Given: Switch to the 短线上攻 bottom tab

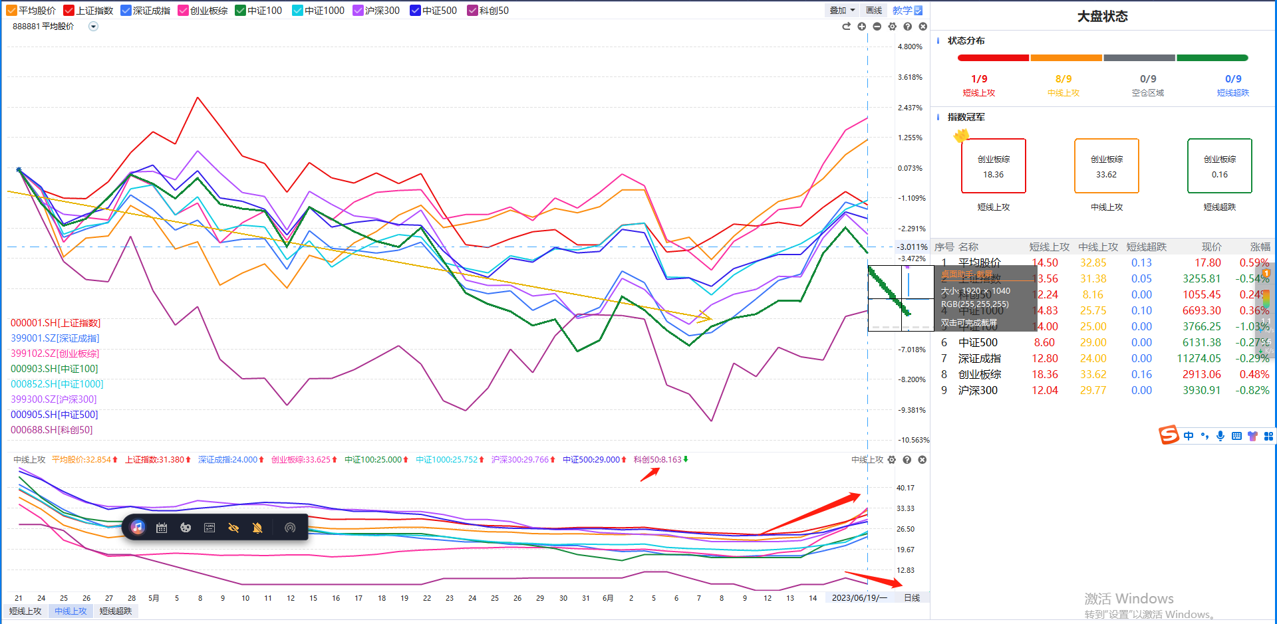Looking at the screenshot, I should [25, 611].
